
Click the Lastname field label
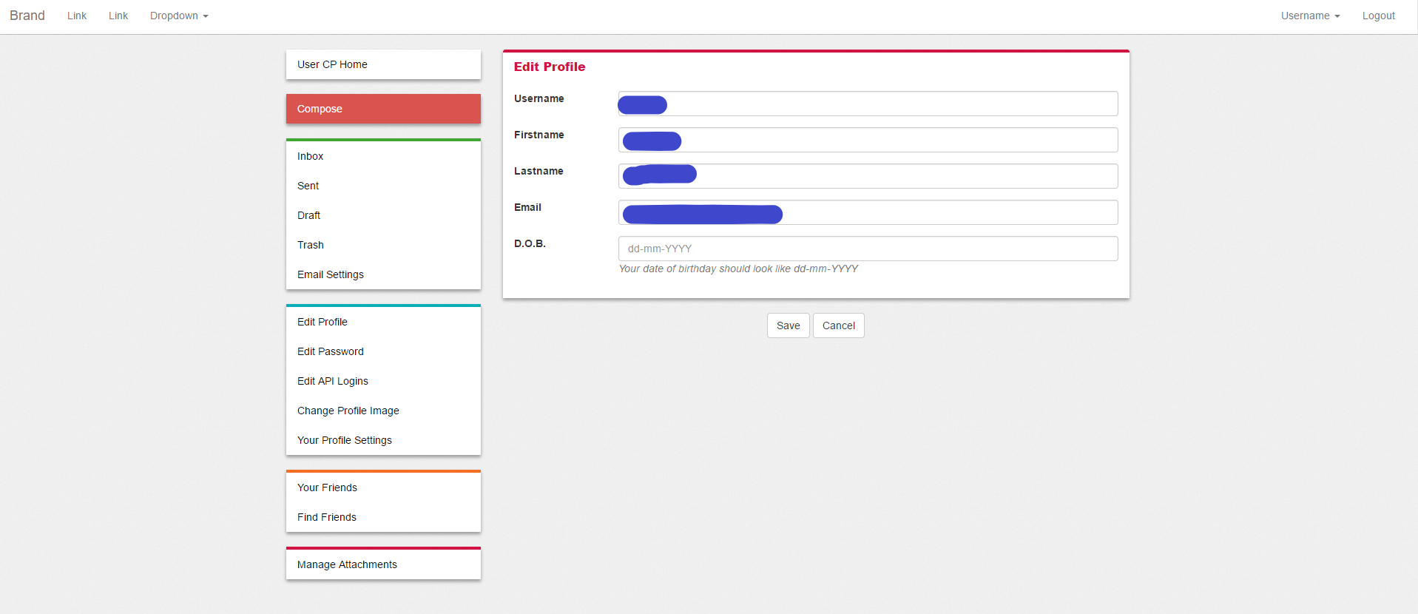(538, 171)
